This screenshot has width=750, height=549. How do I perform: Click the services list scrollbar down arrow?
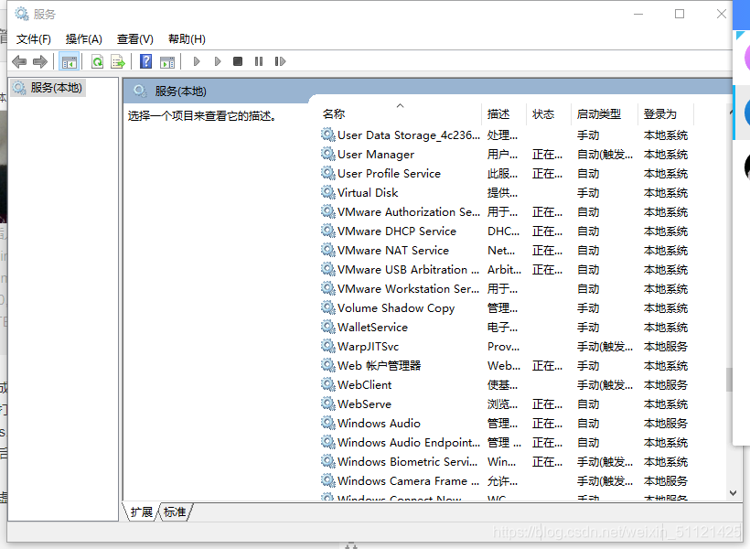[733, 493]
